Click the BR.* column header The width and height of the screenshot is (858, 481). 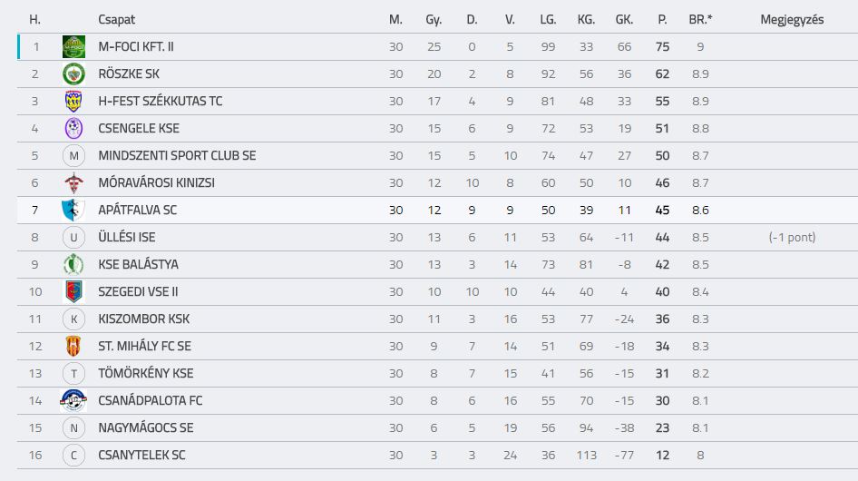point(700,20)
